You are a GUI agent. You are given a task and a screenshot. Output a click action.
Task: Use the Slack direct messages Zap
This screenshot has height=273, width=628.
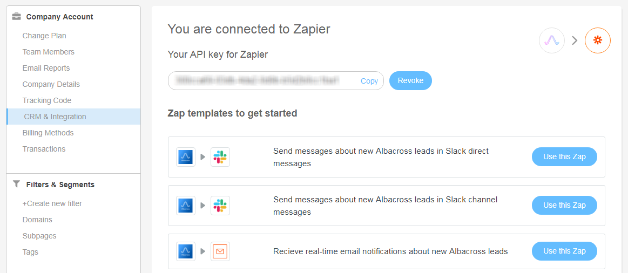point(564,156)
